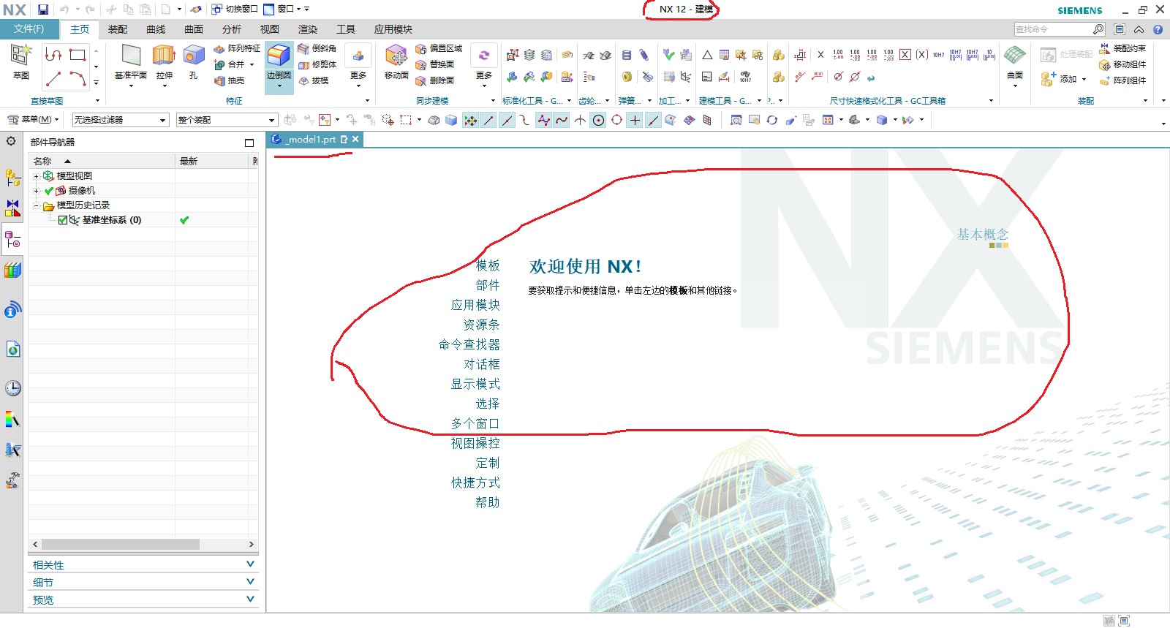This screenshot has height=628, width=1170.
Task: Click the 显示模式 welcome link
Action: click(x=475, y=384)
